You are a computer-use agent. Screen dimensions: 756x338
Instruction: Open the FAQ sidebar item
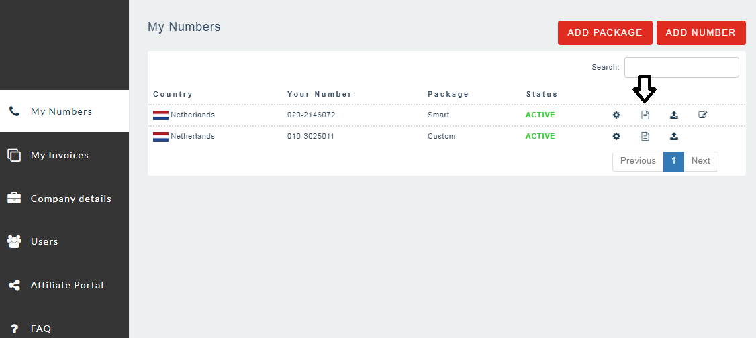coord(40,329)
